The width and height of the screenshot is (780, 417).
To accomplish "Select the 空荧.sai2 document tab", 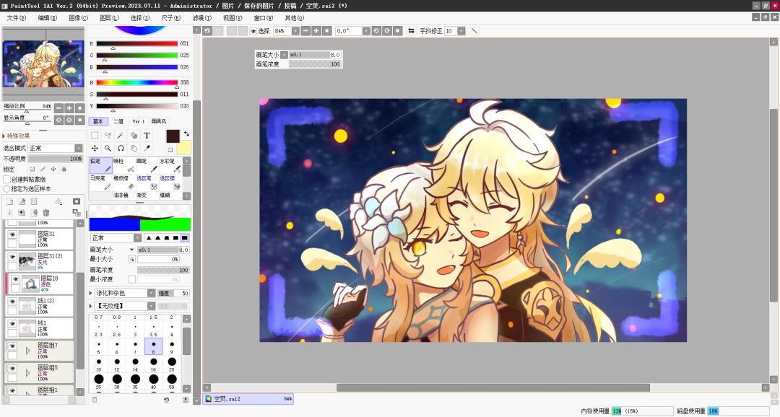I will click(x=248, y=399).
